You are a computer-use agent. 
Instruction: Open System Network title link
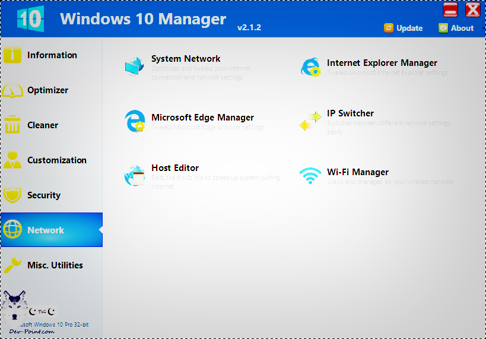(186, 59)
